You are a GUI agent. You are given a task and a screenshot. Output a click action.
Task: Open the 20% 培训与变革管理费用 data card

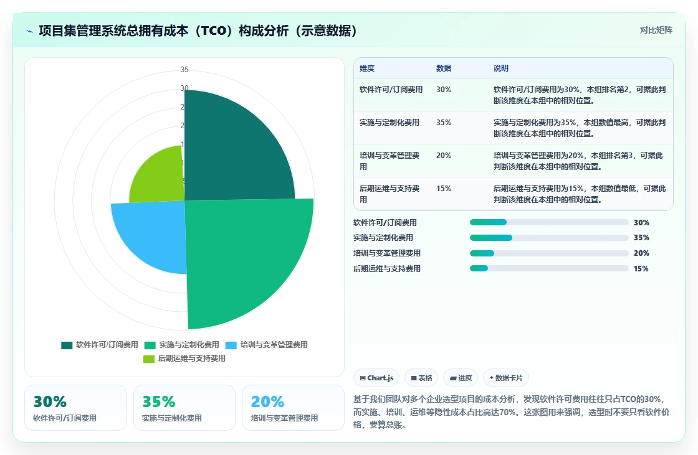coord(293,408)
